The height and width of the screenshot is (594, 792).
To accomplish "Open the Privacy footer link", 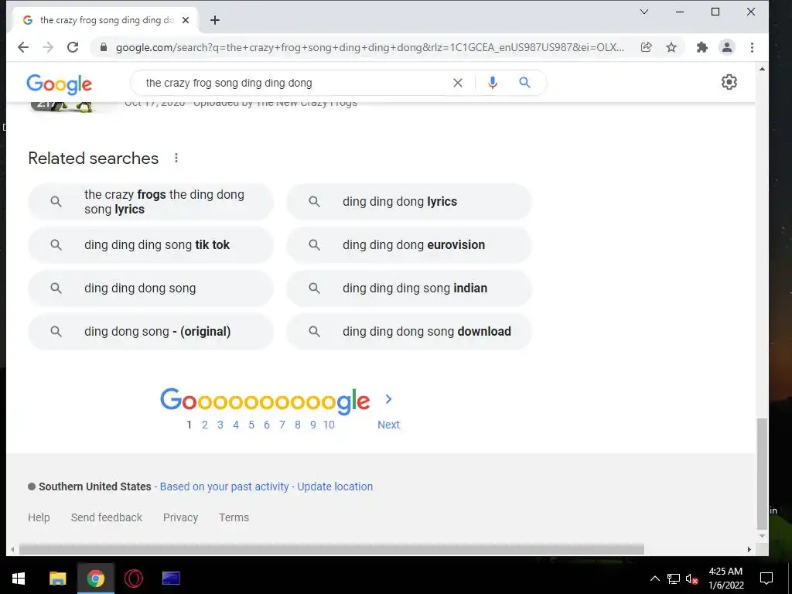I will [180, 517].
